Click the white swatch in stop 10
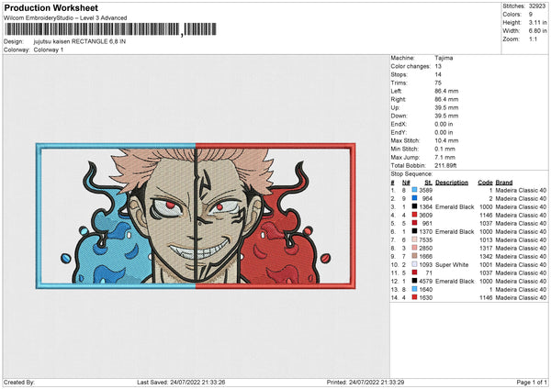This screenshot has width=551, height=389. point(415,264)
